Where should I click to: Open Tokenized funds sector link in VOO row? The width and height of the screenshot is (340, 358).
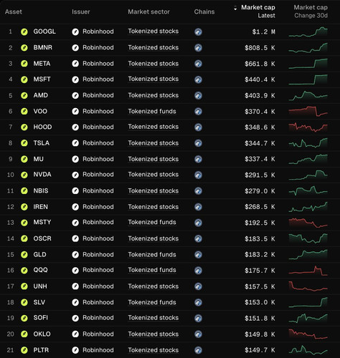[x=152, y=111]
